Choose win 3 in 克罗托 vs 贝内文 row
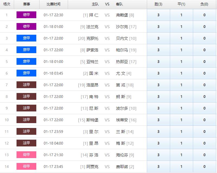Screen dimensions: 217x173 pos(158,38)
